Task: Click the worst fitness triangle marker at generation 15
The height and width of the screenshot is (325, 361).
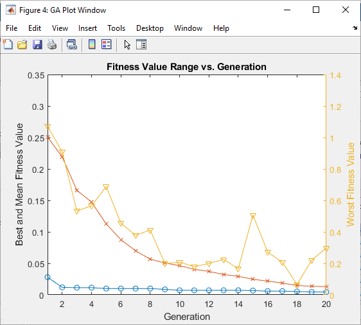Action: click(x=253, y=216)
